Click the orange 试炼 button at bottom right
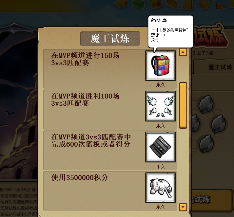The width and height of the screenshot is (234, 217). tap(212, 200)
